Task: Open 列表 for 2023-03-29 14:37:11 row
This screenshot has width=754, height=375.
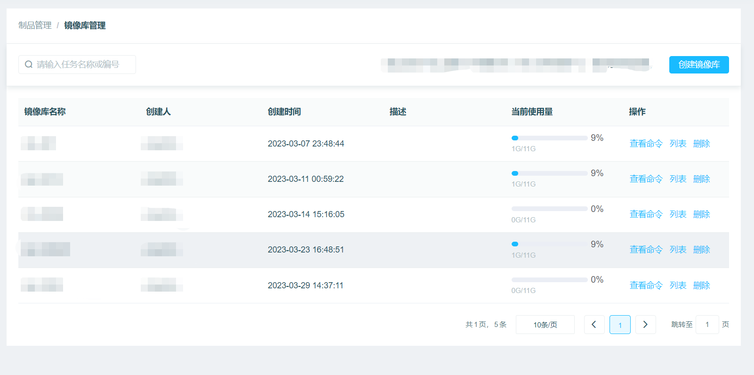Action: [x=678, y=285]
